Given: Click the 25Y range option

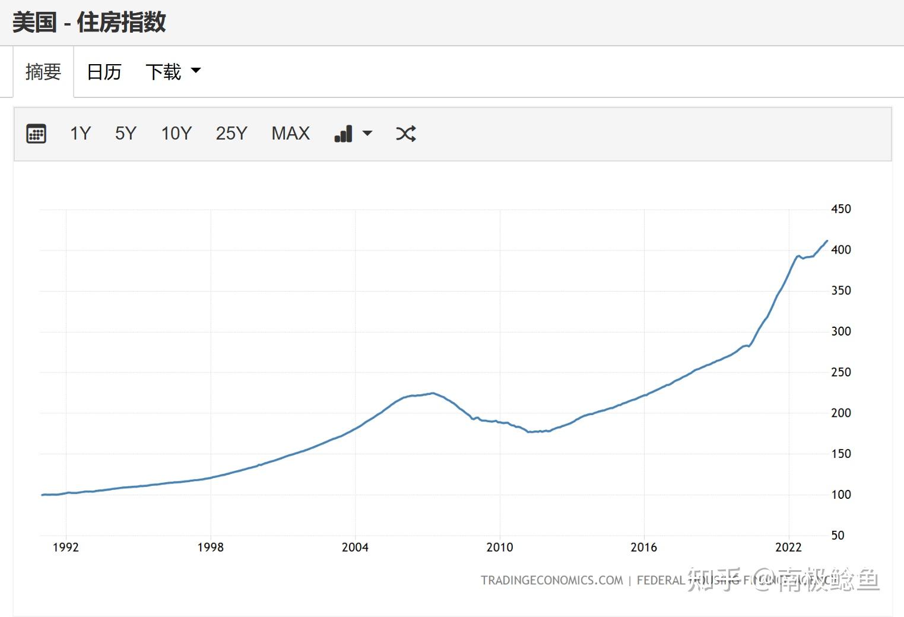Looking at the screenshot, I should 231,134.
